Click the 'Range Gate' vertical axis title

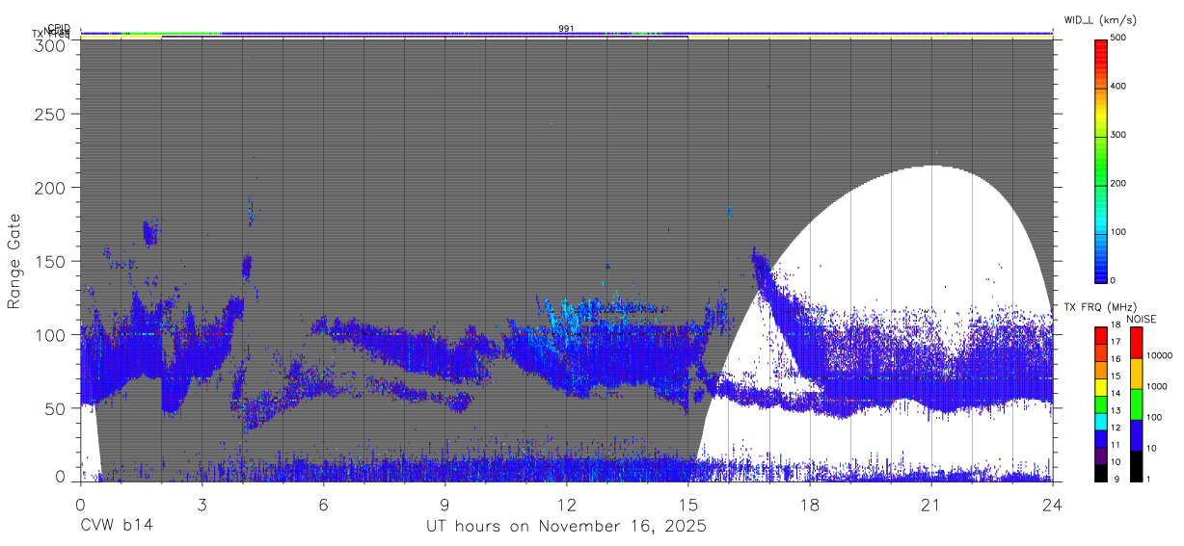(x=14, y=260)
